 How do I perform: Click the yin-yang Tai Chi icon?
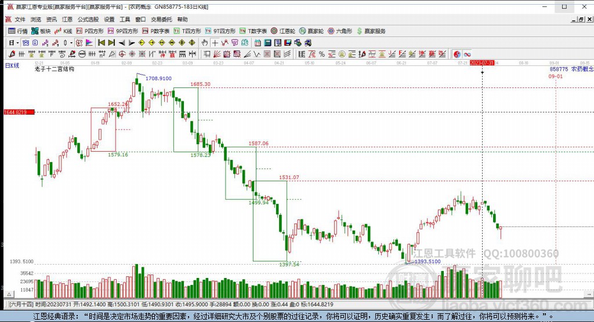(457, 54)
